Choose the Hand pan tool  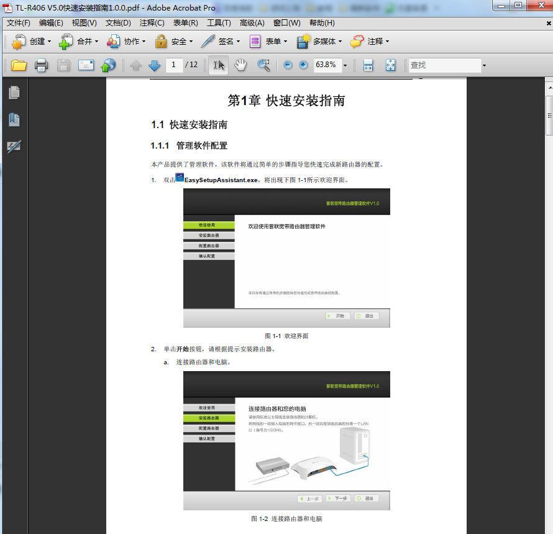click(x=240, y=65)
